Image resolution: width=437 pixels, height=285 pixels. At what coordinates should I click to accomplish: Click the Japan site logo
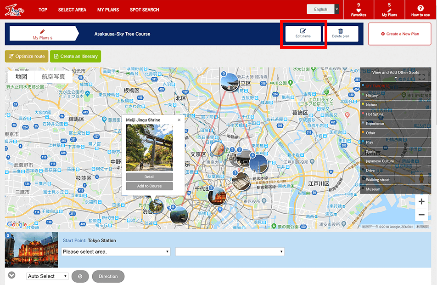tap(15, 10)
